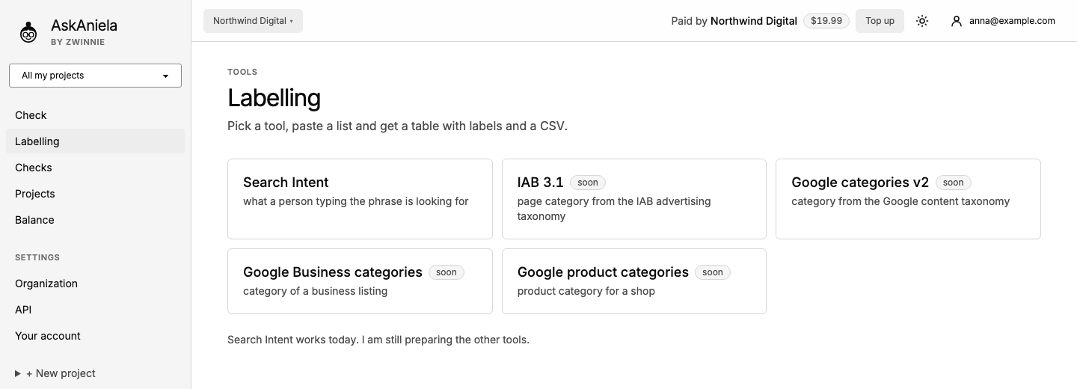Click the TOOLS breadcrumb label

tap(242, 72)
